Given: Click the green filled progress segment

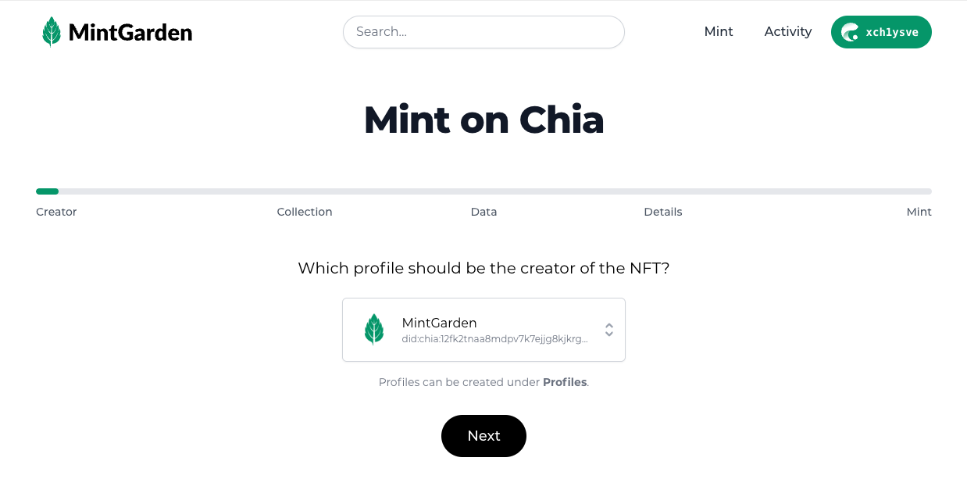Looking at the screenshot, I should coord(47,191).
